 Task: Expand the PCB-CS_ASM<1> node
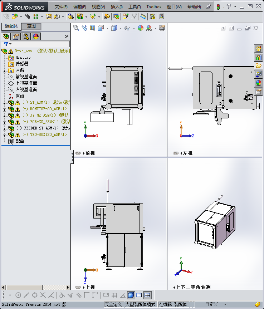click(x=4, y=123)
